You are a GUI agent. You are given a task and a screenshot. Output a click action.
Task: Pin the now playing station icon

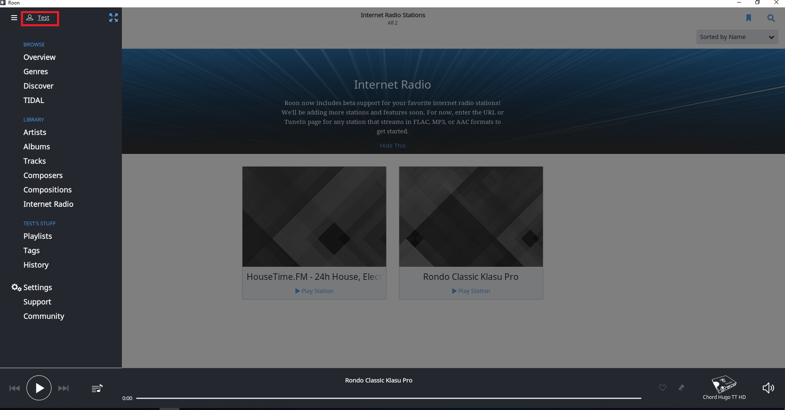681,388
